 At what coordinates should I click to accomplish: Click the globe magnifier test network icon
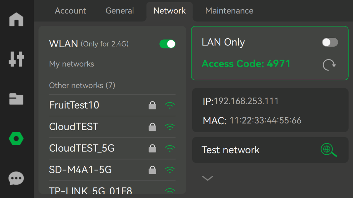tap(329, 150)
